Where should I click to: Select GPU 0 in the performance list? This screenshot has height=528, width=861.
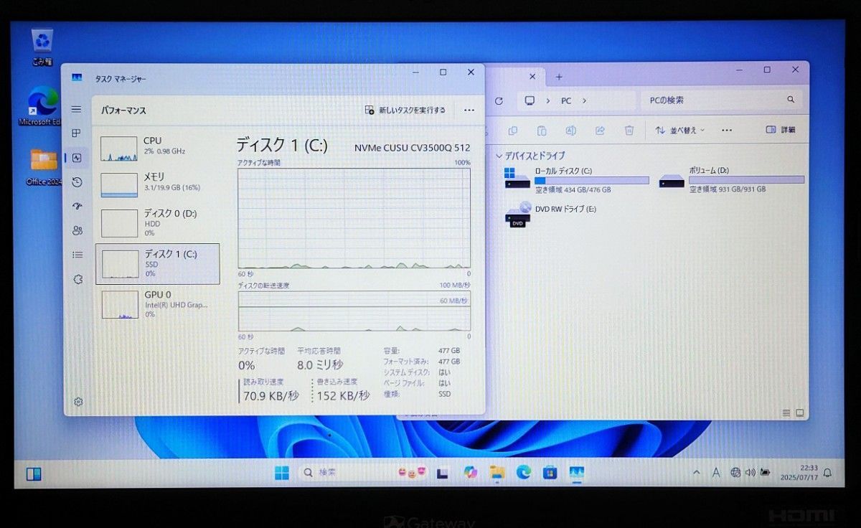[158, 304]
